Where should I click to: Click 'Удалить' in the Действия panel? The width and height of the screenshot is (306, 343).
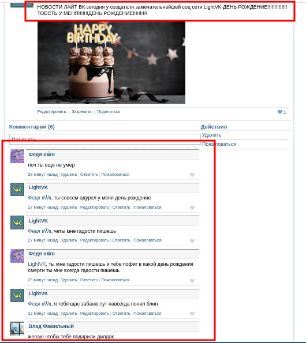pos(211,135)
